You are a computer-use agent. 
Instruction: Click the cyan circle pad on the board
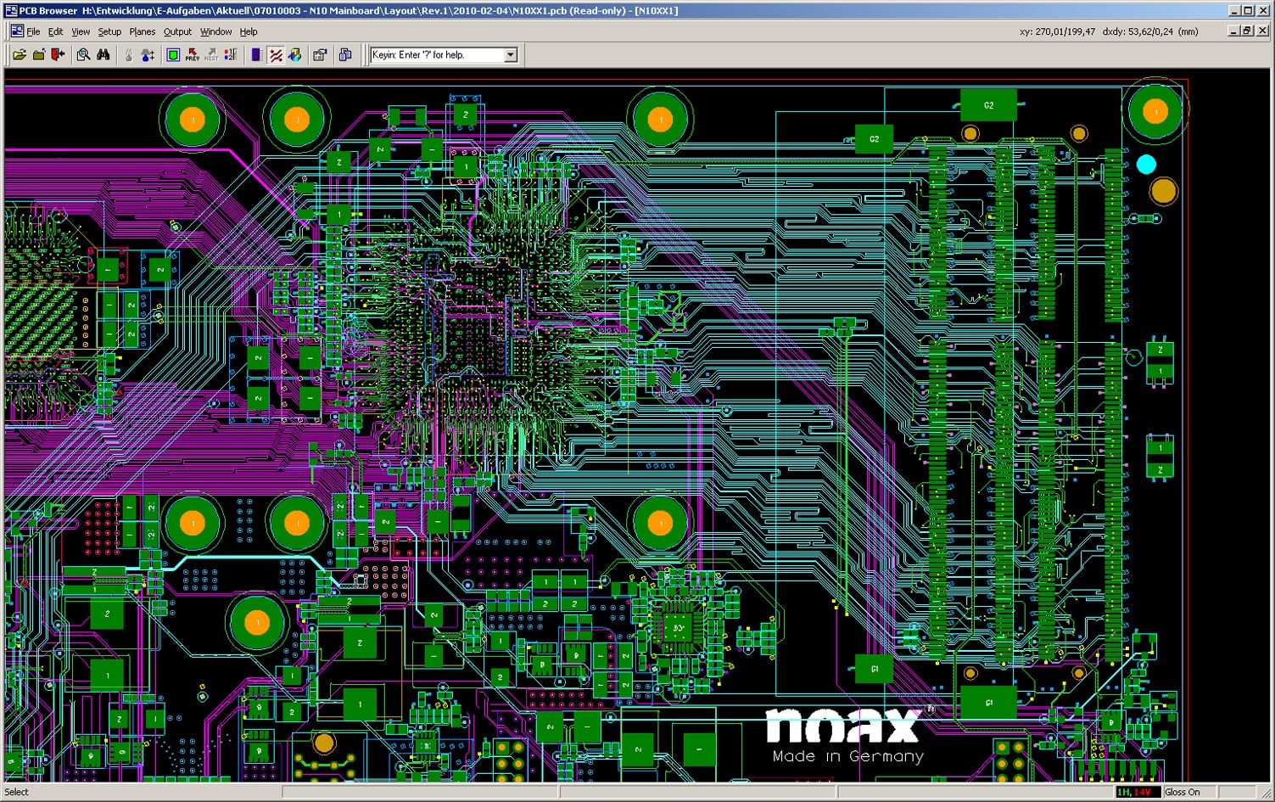[1146, 165]
